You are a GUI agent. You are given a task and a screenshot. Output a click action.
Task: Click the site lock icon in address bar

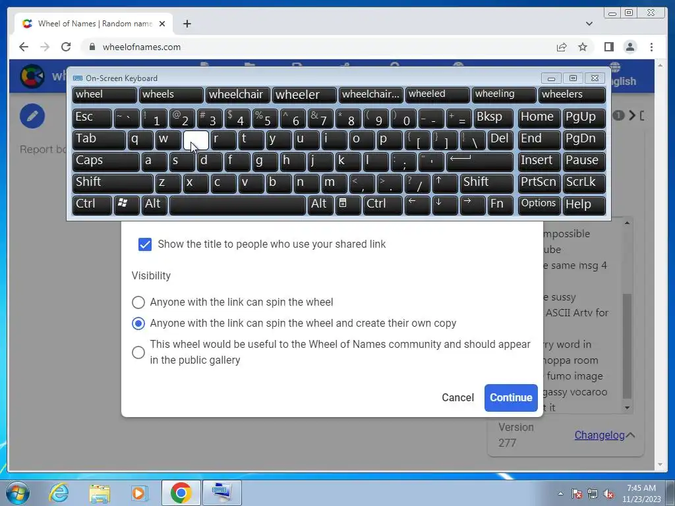[x=92, y=47]
